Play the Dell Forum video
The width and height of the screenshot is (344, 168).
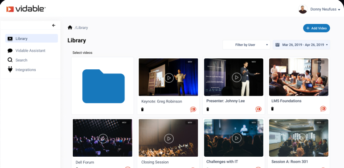pos(103,139)
